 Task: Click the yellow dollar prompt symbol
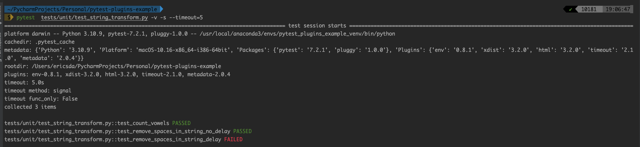point(9,17)
